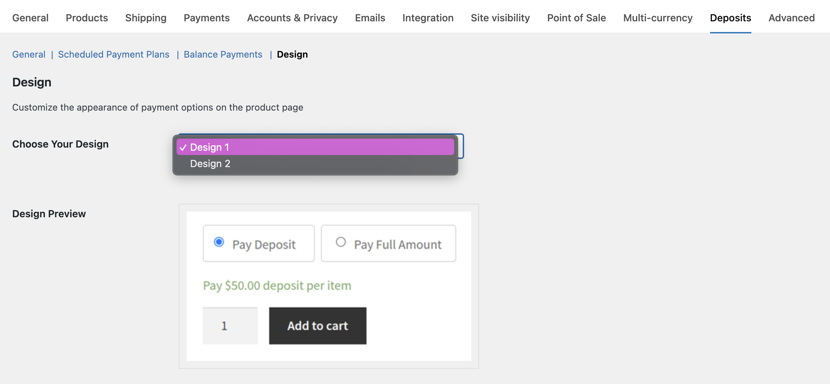Switch to the Multi-currency tab
This screenshot has width=830, height=384.
click(658, 18)
